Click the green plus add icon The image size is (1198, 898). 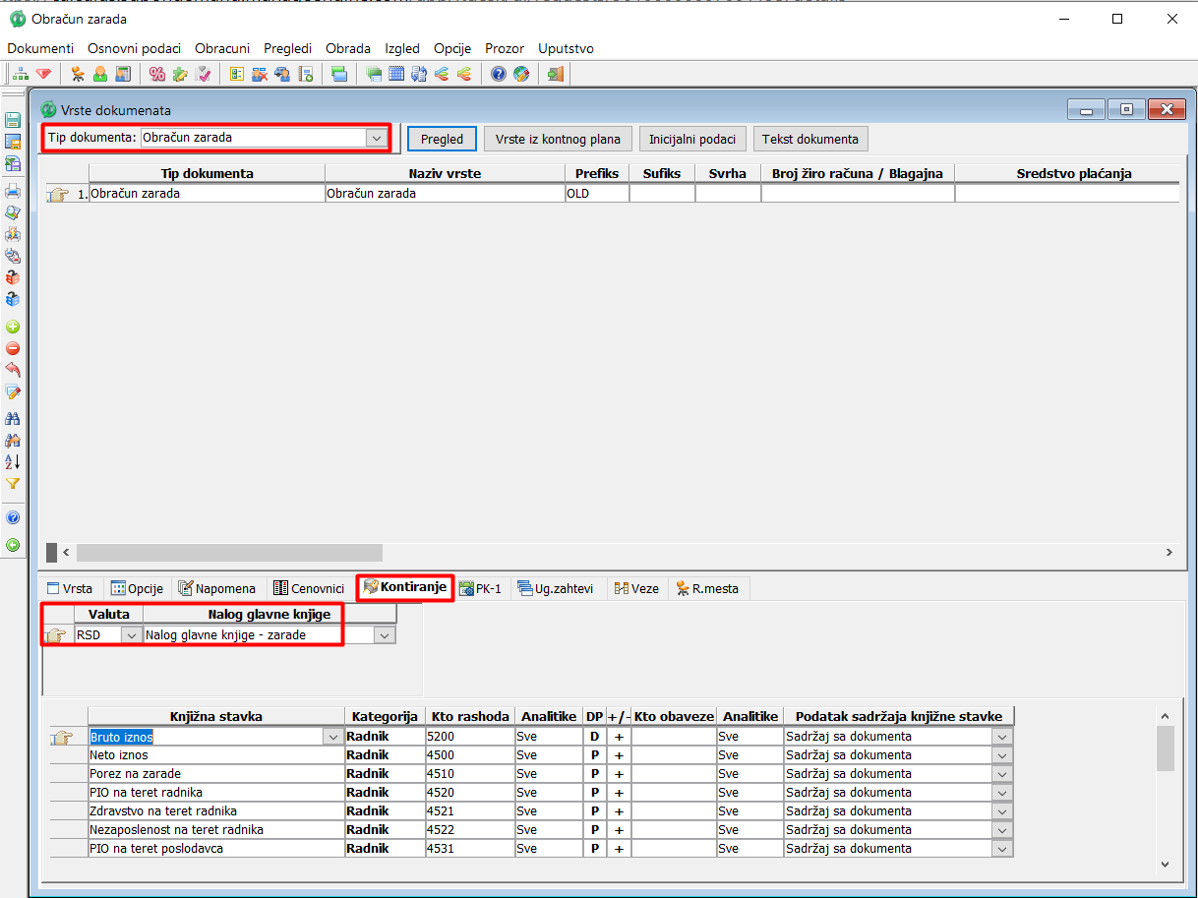point(13,327)
